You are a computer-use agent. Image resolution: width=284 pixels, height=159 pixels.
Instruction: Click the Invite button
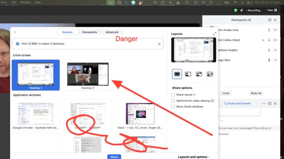tap(226, 93)
